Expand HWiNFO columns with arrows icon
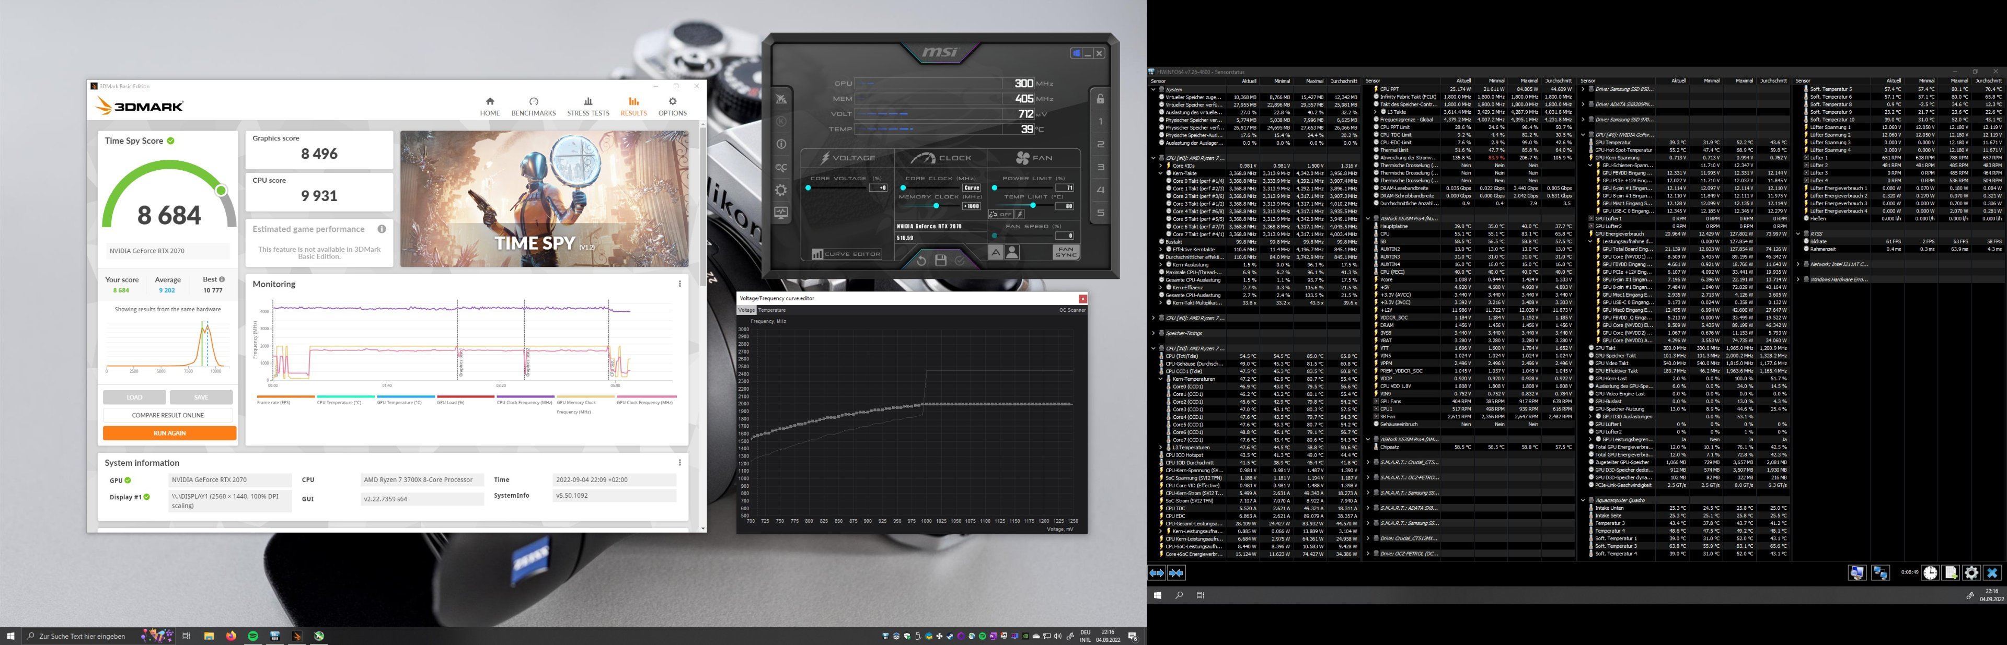2007x645 pixels. (1157, 572)
